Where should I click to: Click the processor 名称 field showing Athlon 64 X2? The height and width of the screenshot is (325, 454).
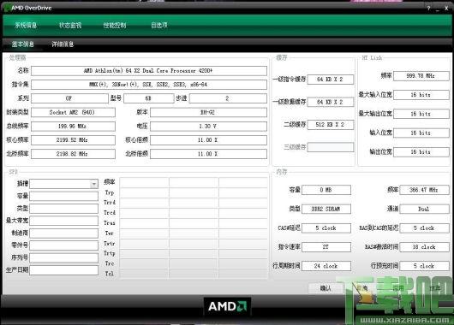point(149,71)
